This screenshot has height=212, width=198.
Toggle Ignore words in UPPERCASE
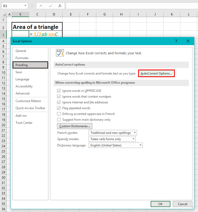point(59,91)
